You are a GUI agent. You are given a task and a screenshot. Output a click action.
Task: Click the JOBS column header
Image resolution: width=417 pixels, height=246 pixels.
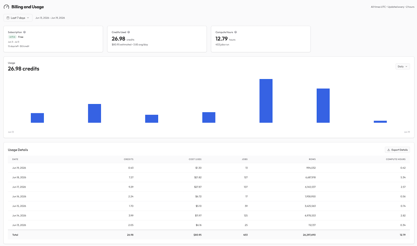[x=245, y=159]
